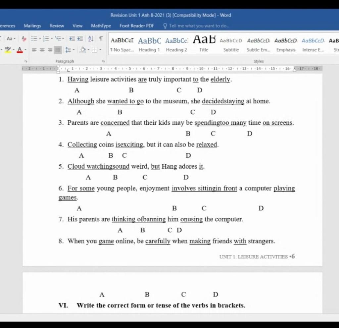Image resolution: width=339 pixels, height=328 pixels.
Task: Click 'concerned' in question 3
Action: pyautogui.click(x=115, y=123)
